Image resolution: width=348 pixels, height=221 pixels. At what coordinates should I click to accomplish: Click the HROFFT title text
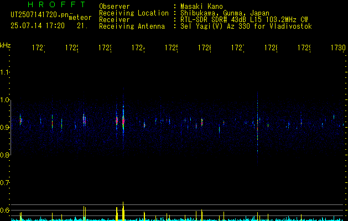pyautogui.click(x=57, y=4)
